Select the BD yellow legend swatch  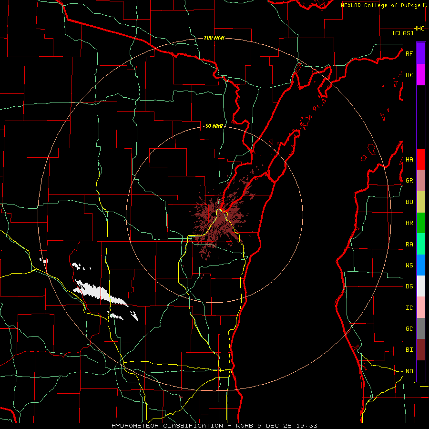pos(421,202)
